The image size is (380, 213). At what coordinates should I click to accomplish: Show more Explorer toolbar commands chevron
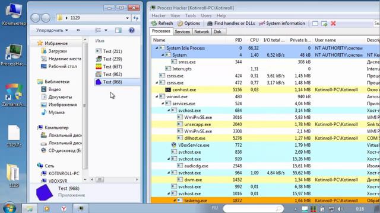coord(78,30)
